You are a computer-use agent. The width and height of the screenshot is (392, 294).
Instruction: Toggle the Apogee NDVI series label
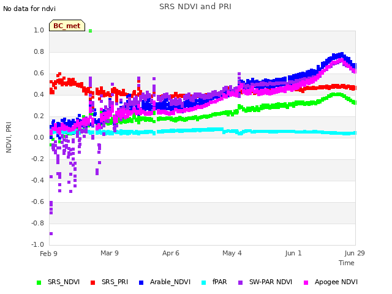pos(336,282)
